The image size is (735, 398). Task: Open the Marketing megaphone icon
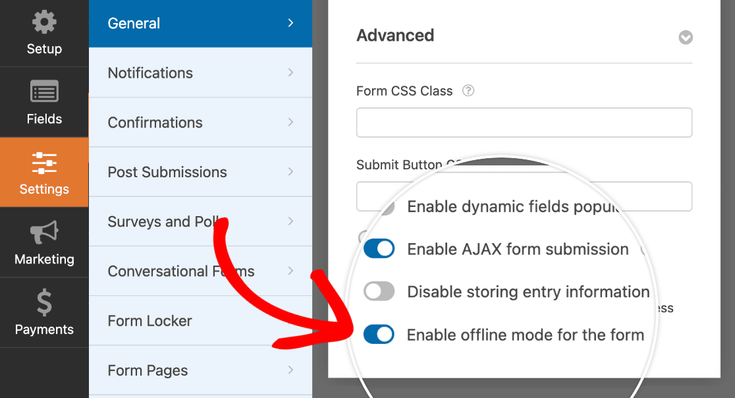44,233
